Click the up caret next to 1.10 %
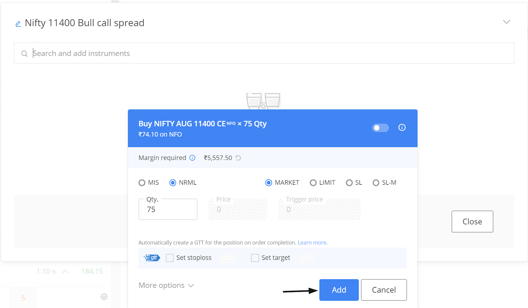Image resolution: width=528 pixels, height=308 pixels. 65,271
